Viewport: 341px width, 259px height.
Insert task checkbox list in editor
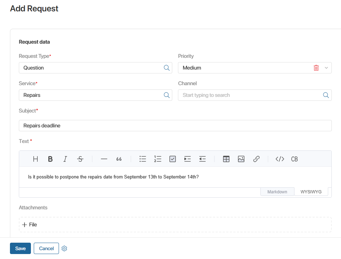click(x=173, y=159)
